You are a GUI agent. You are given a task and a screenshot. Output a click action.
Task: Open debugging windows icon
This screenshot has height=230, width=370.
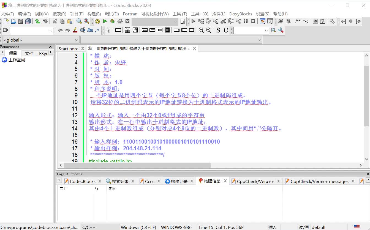point(263,21)
